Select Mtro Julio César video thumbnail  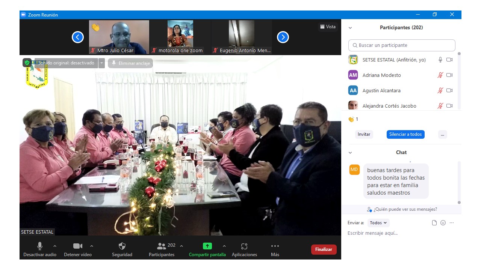click(119, 37)
